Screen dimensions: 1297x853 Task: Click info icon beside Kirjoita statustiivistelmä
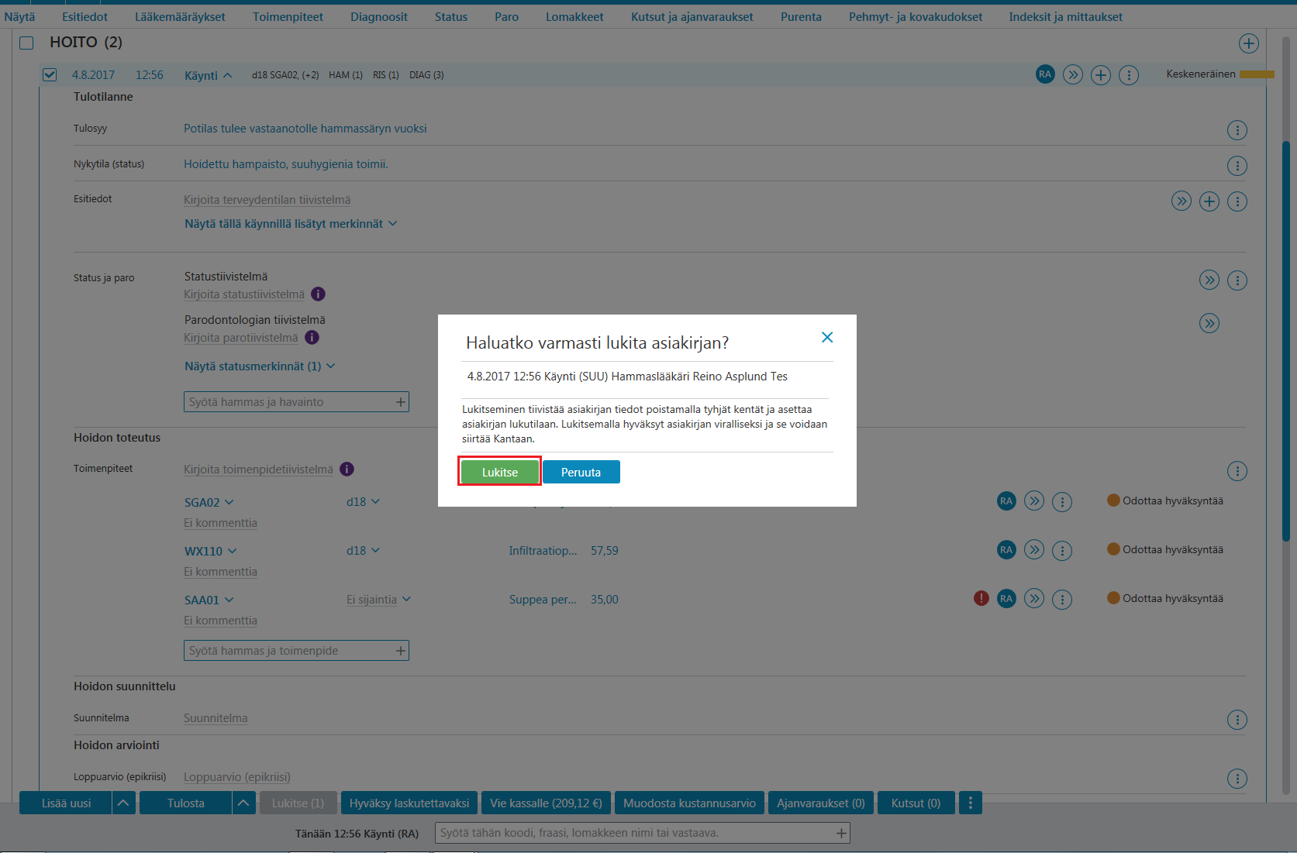click(318, 294)
